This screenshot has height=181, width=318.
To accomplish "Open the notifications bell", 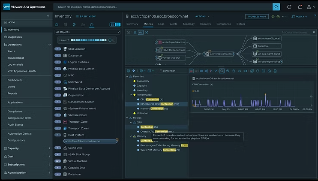I will 299,7.
